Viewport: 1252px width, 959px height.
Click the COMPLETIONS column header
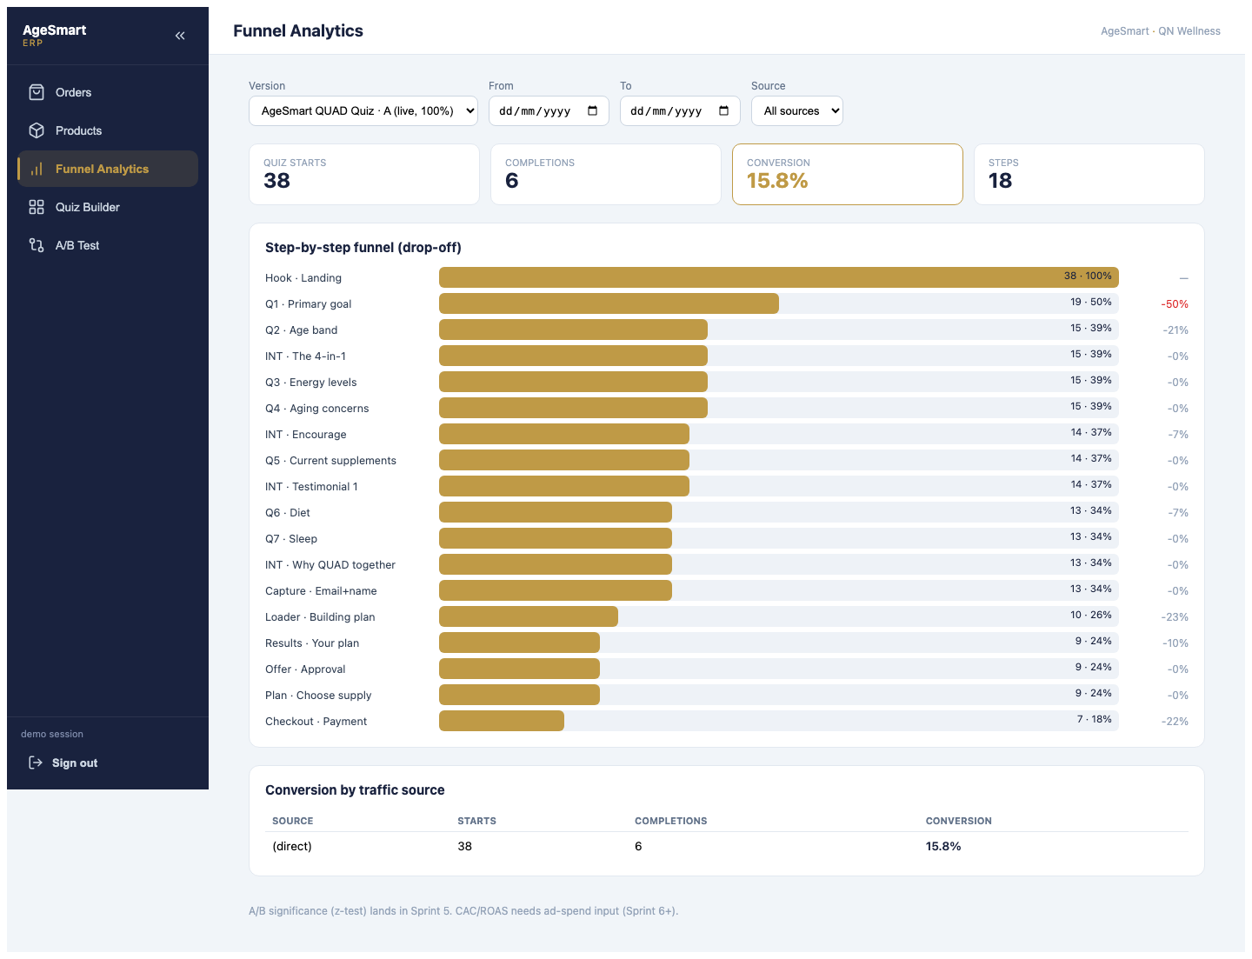tap(670, 821)
